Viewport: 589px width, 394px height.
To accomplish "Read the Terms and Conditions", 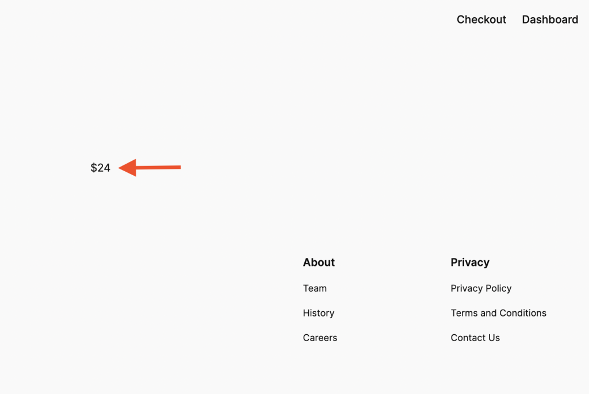I will 498,313.
